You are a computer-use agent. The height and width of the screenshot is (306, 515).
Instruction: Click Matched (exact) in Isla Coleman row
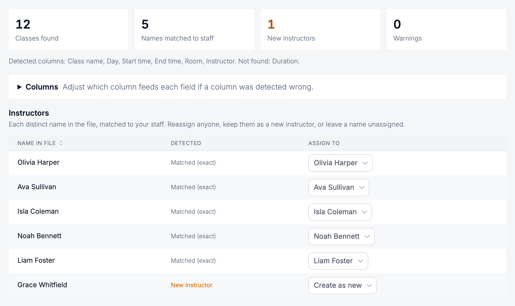193,212
